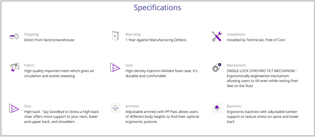The width and height of the screenshot is (315, 137).
Task: Click the mechanism gear icon
Action: coord(217,67)
